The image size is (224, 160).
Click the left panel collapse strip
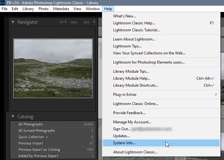(6, 64)
